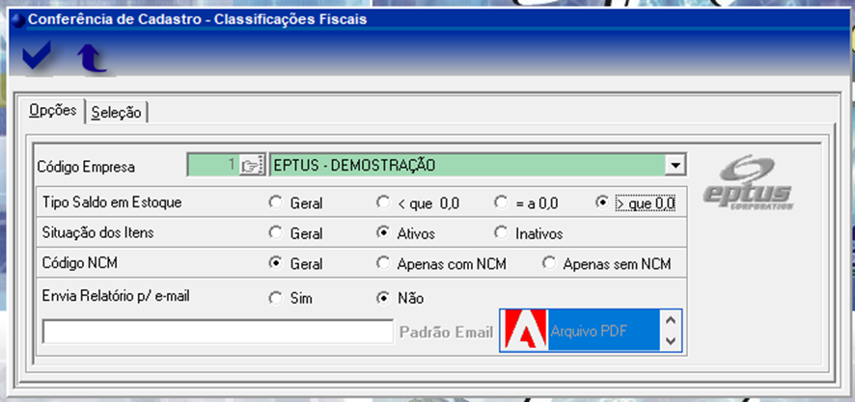
Task: Expand the EPTUS - DEMOSTRAÇÃO company dropdown
Action: click(676, 165)
